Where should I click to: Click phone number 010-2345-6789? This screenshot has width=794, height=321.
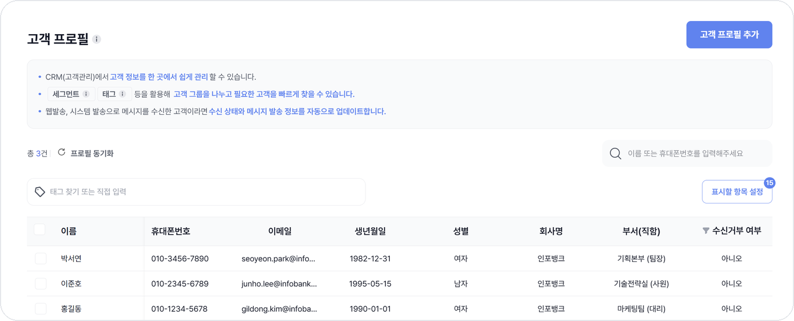tap(180, 283)
